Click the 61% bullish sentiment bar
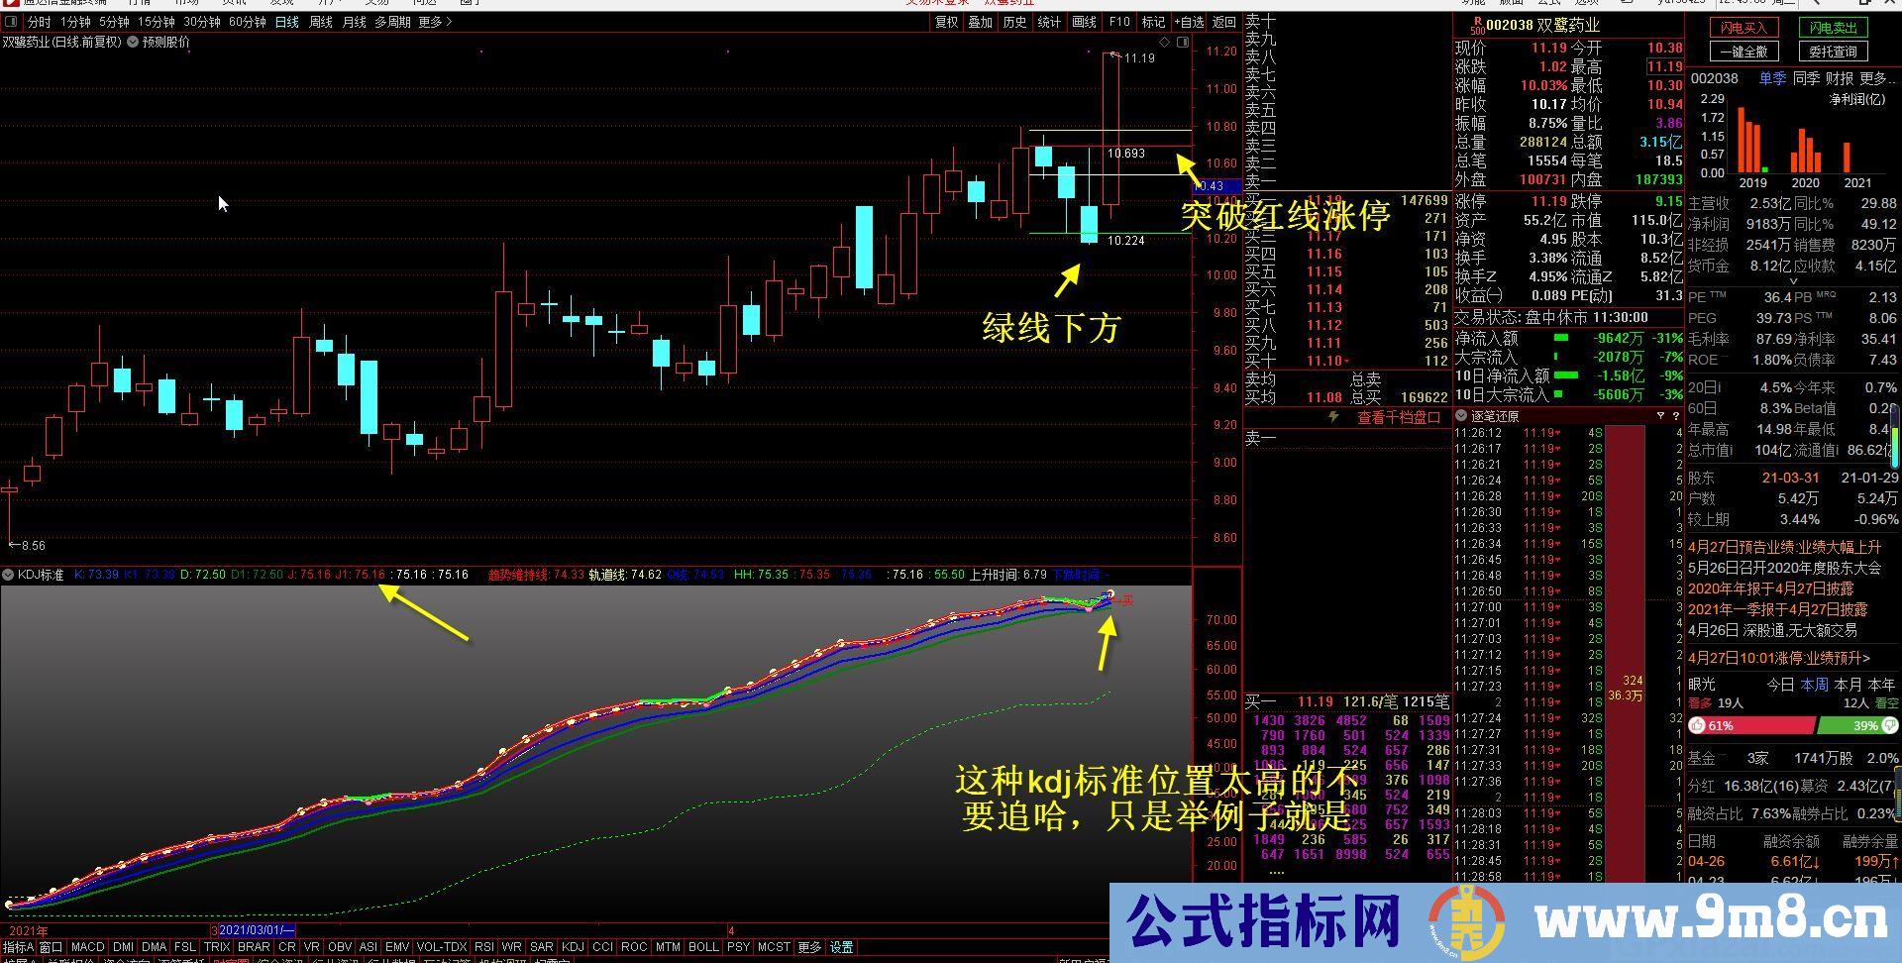Viewport: 1902px width, 963px height. pyautogui.click(x=1750, y=725)
